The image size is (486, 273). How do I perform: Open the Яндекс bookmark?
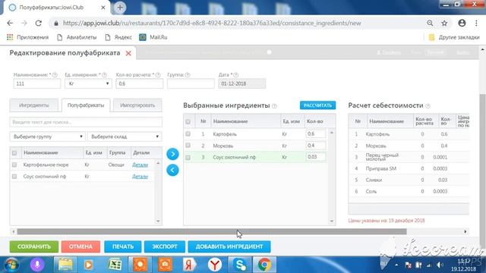(118, 37)
